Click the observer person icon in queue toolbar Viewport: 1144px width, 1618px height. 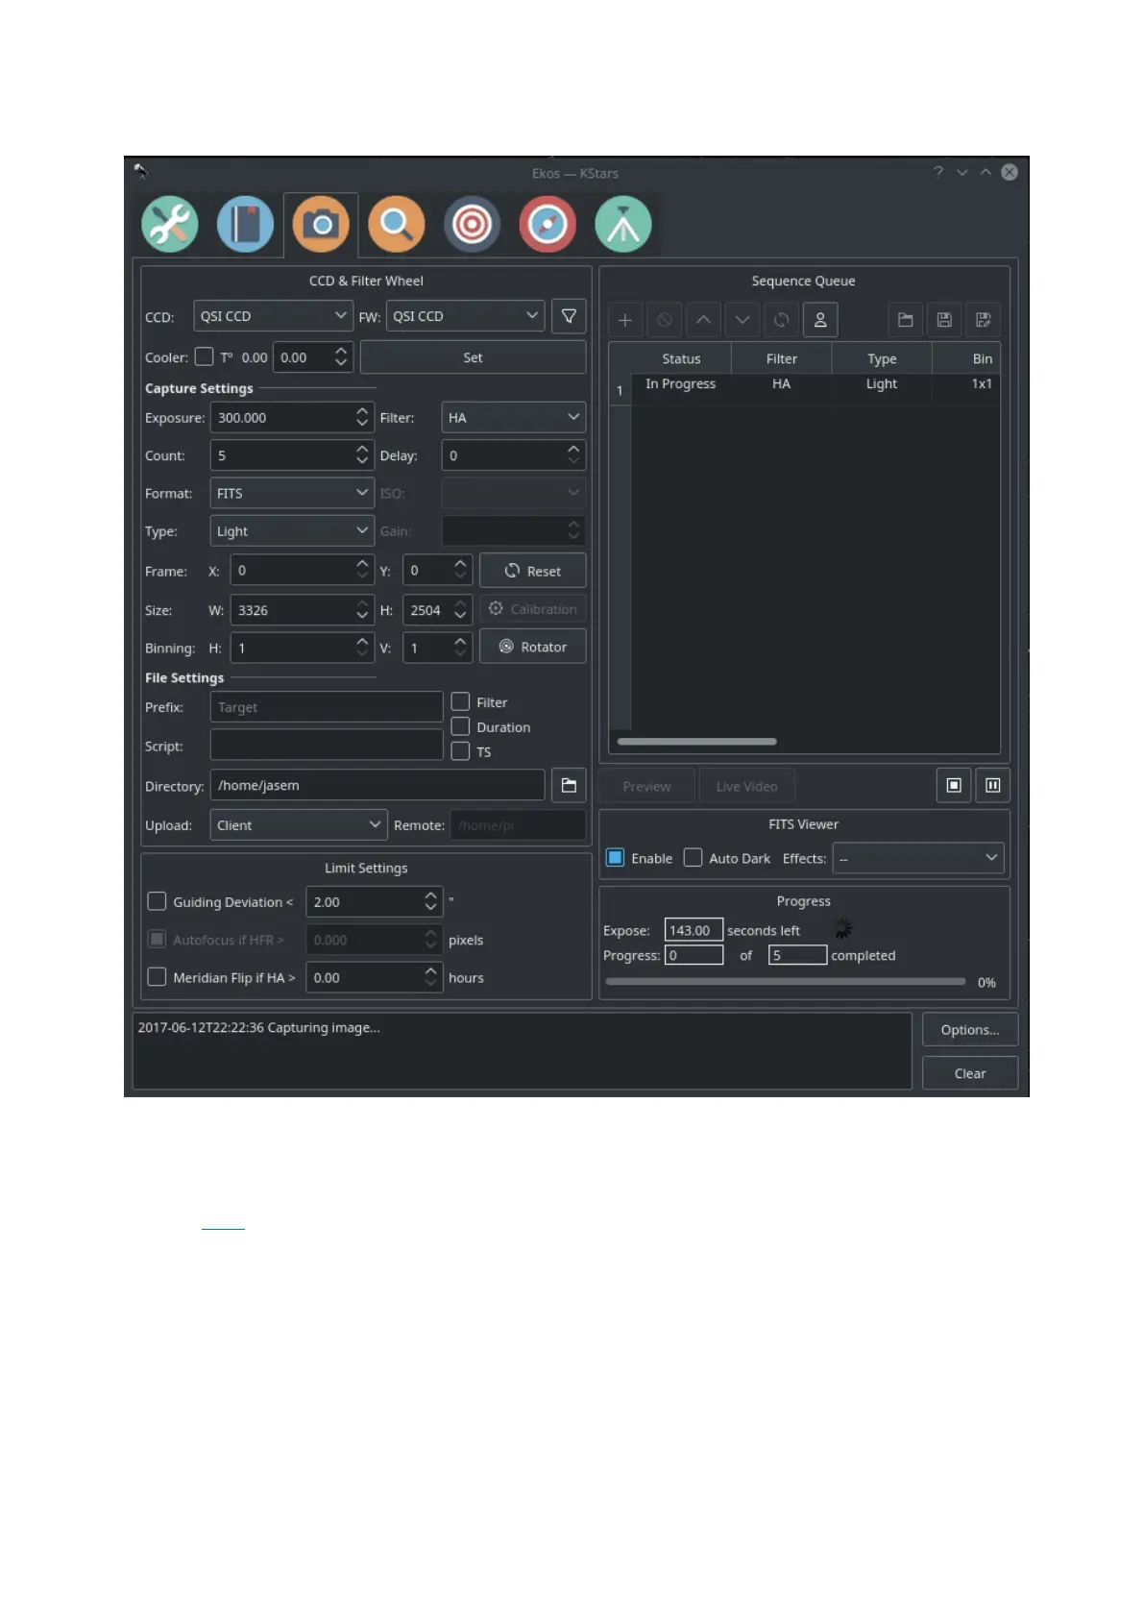click(x=820, y=320)
